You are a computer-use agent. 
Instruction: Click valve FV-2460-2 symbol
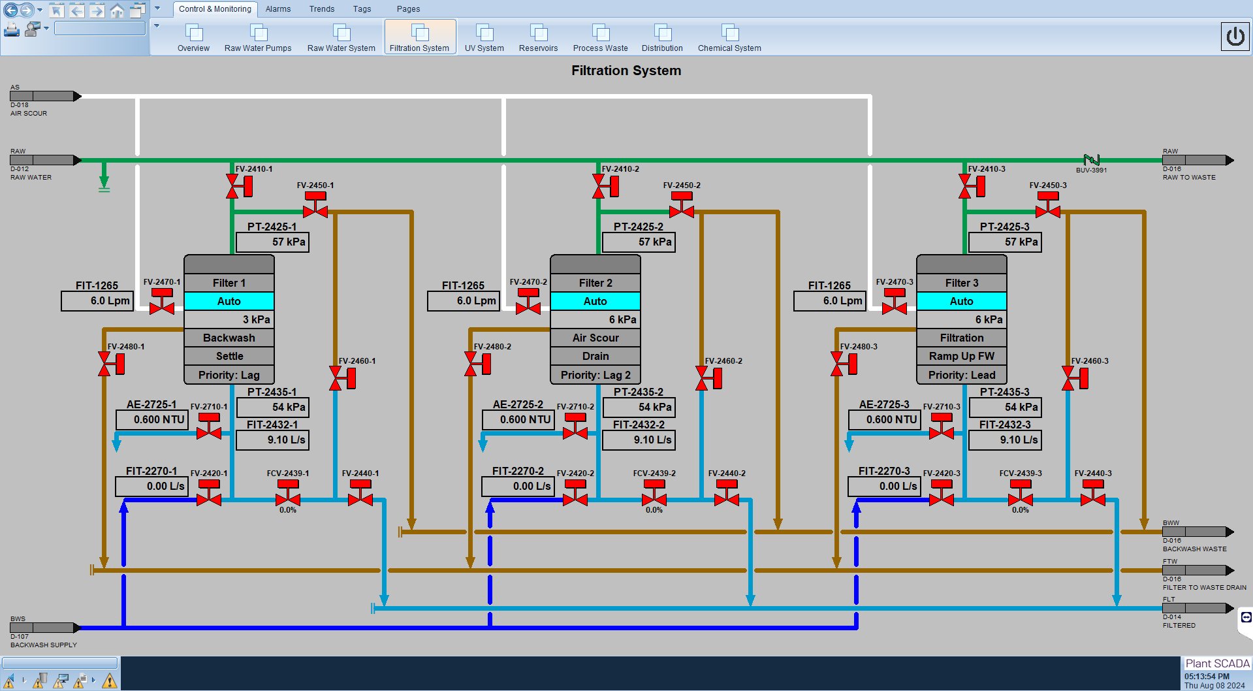pyautogui.click(x=708, y=378)
